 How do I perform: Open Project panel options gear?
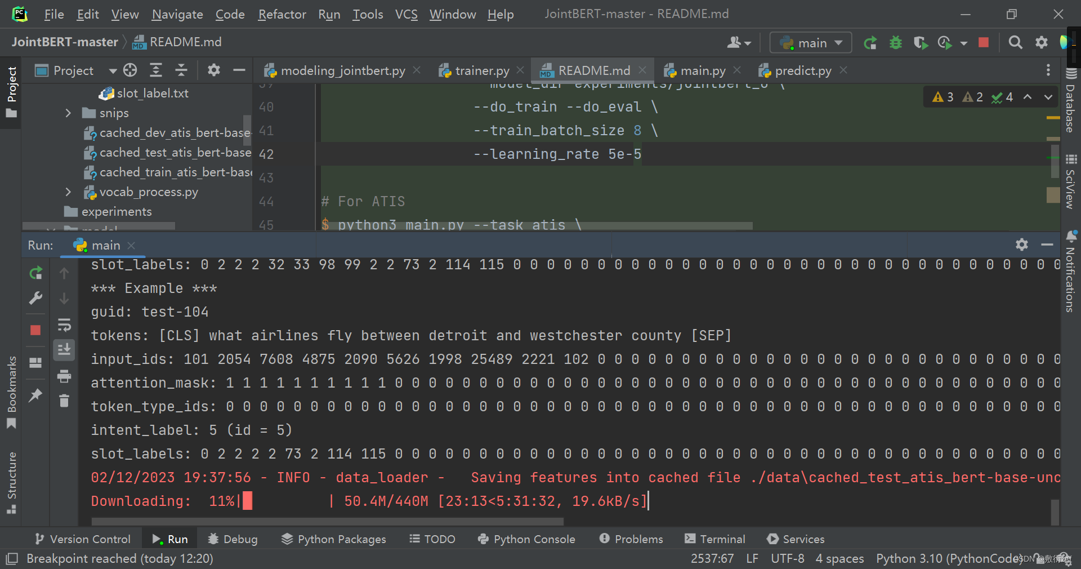(x=213, y=70)
